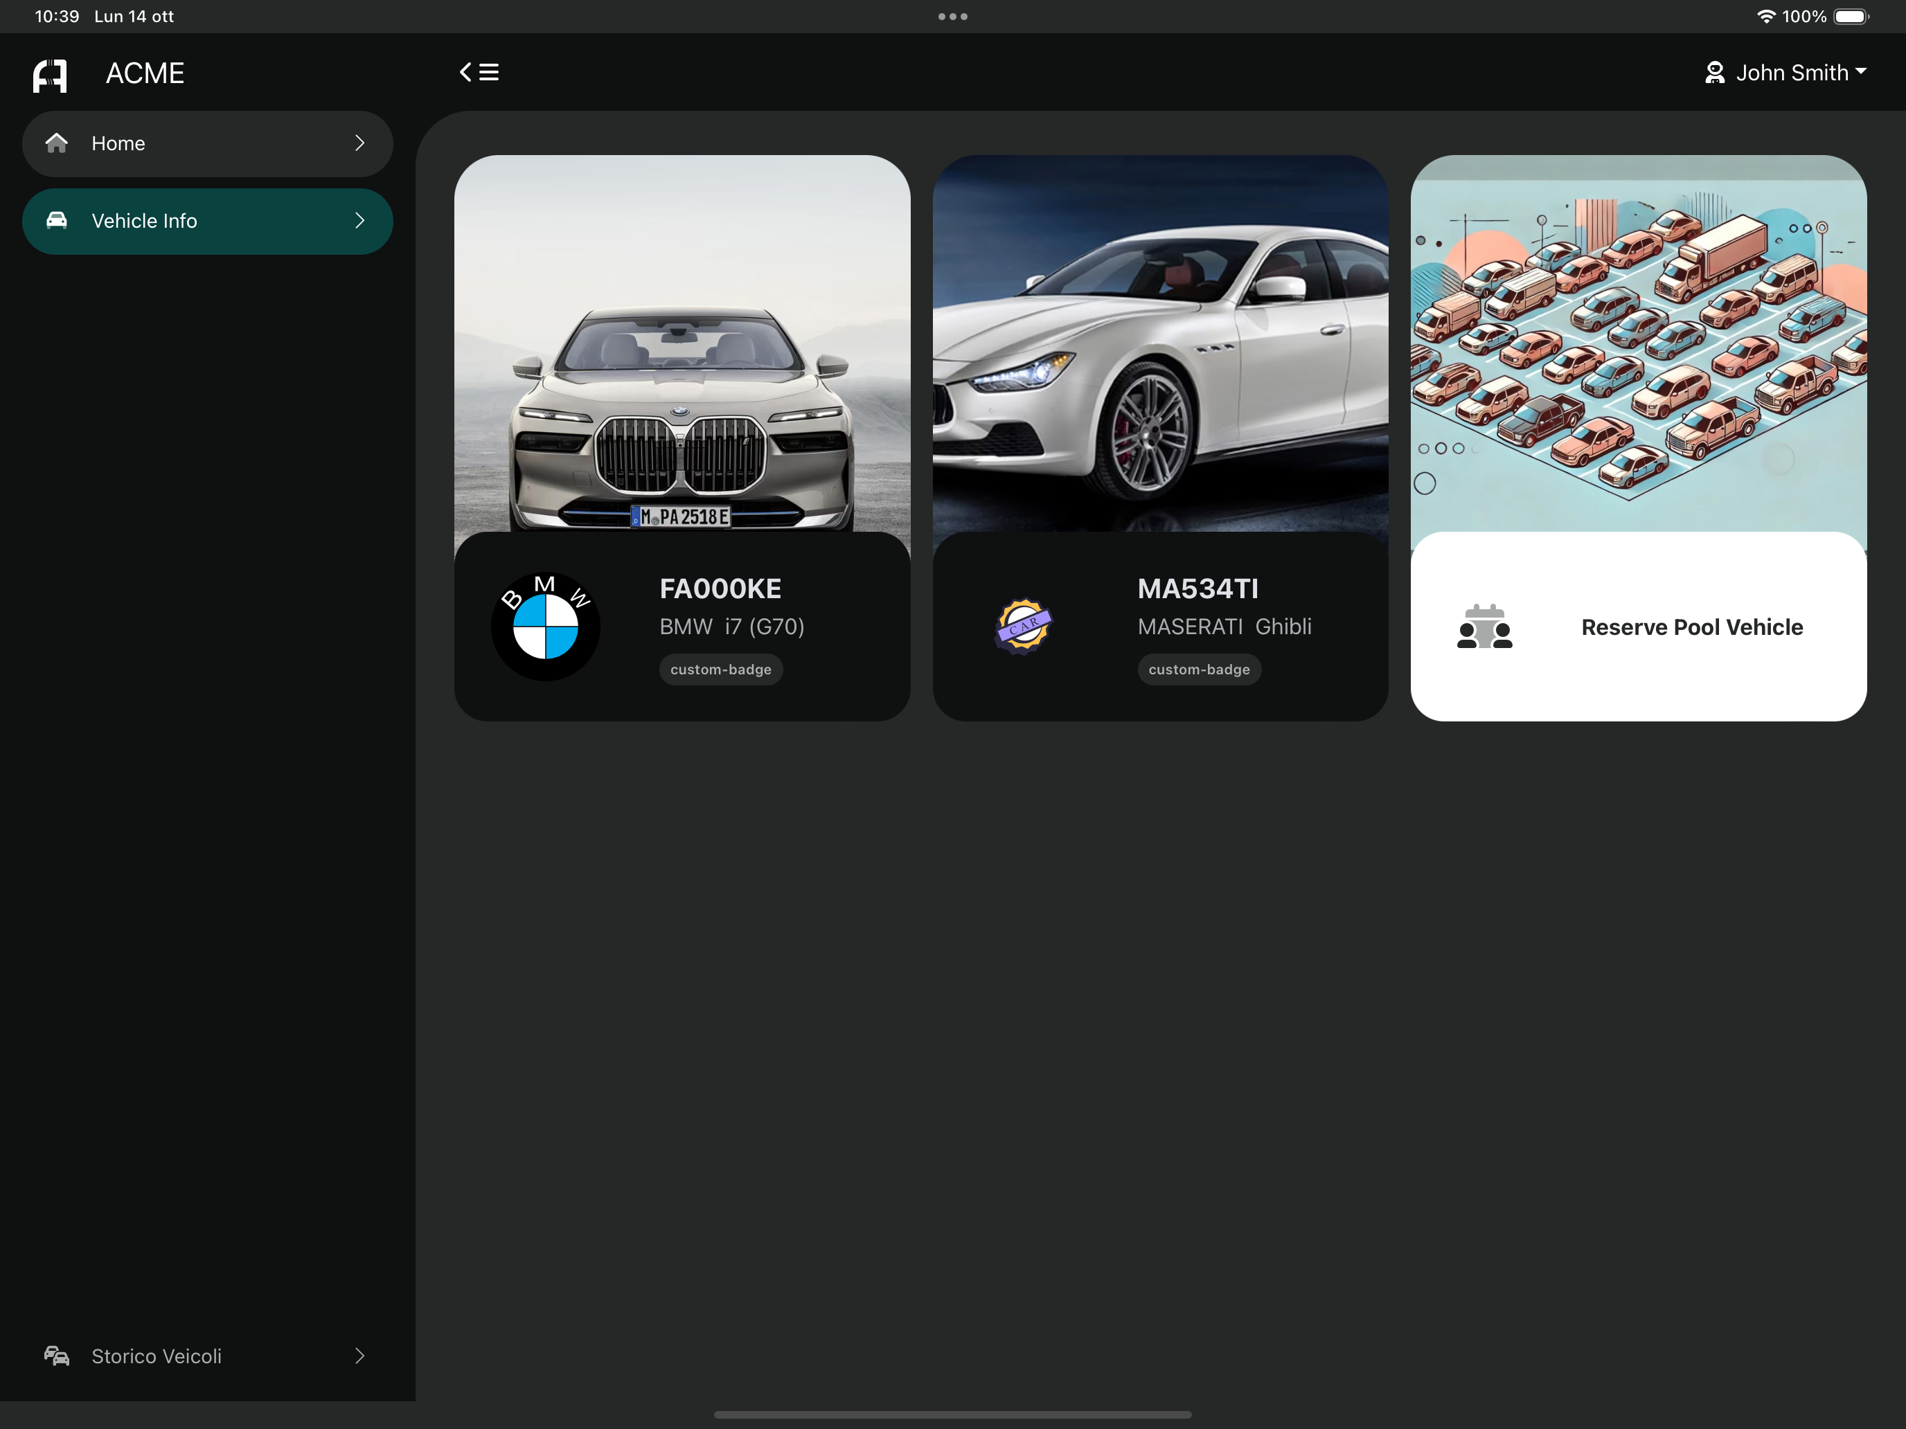Click the Storico Veicoli cars icon
This screenshot has width=1906, height=1429.
pos(57,1356)
